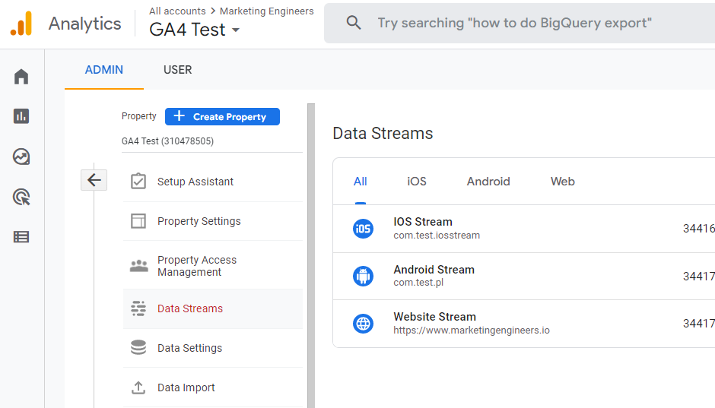715x408 pixels.
Task: Select the Android streams tab
Action: click(488, 182)
